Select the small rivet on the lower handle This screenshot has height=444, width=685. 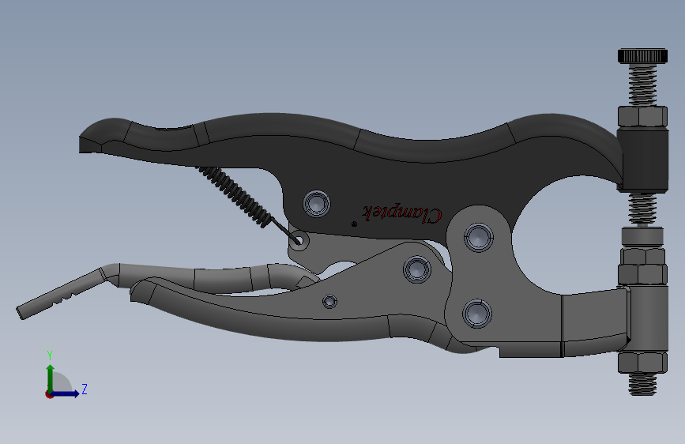(329, 301)
